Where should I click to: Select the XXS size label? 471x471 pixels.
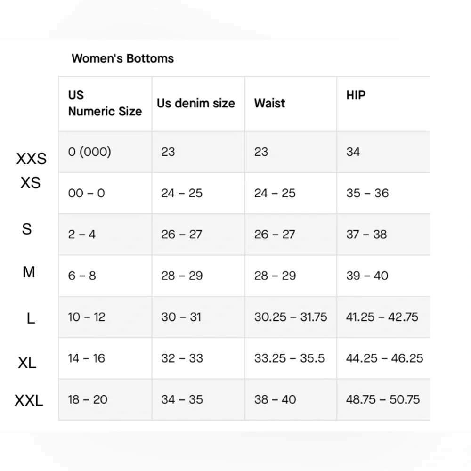pos(31,159)
